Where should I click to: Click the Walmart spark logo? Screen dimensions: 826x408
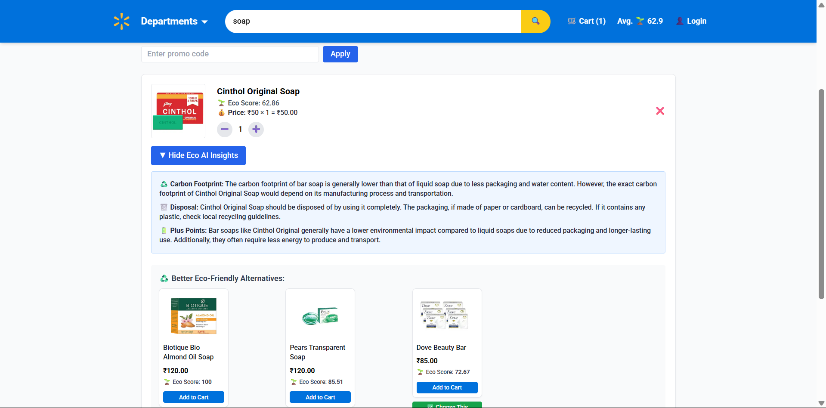tap(122, 21)
